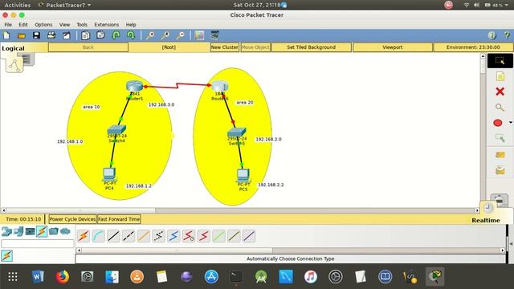Viewport: 514px width, 289px height.
Task: Zoom in with magnifier plus icon
Action: pyautogui.click(x=150, y=35)
